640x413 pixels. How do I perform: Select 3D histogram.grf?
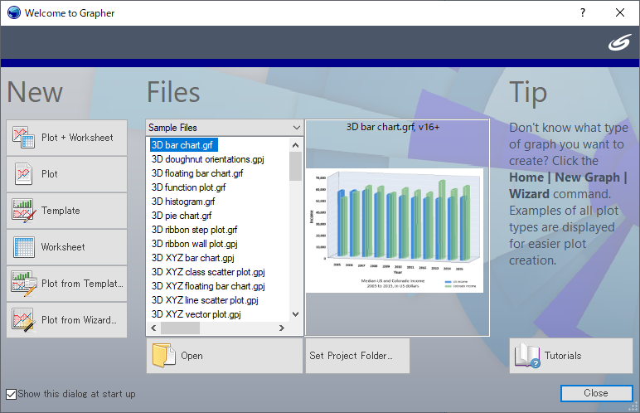tap(183, 202)
